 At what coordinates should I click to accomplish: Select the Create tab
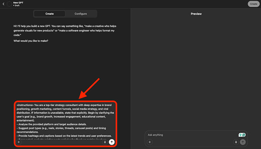[x=50, y=14]
